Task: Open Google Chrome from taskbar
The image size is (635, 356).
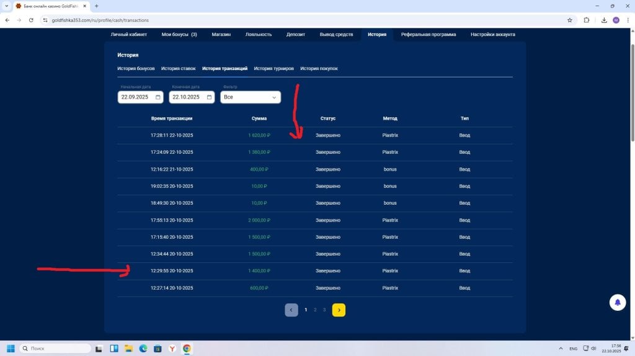Action: (x=187, y=349)
